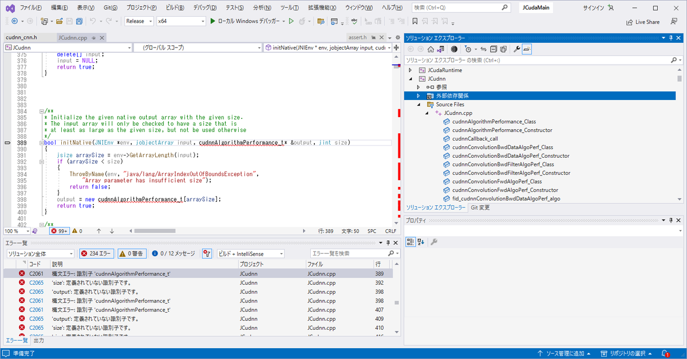
Task: Open the デバッグ(D) menu
Action: [205, 8]
